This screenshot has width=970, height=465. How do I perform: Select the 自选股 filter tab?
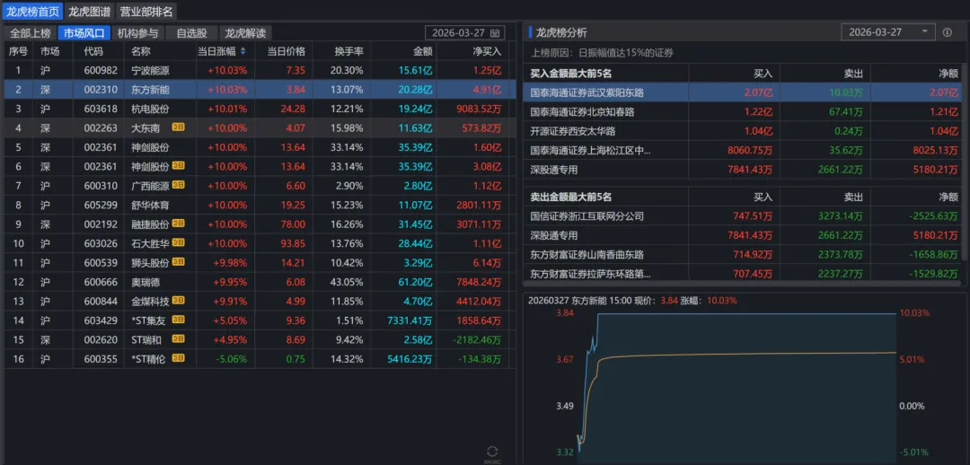[192, 33]
